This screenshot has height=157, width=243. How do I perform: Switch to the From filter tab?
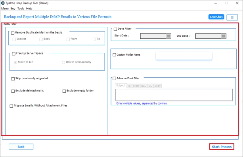[136, 86]
